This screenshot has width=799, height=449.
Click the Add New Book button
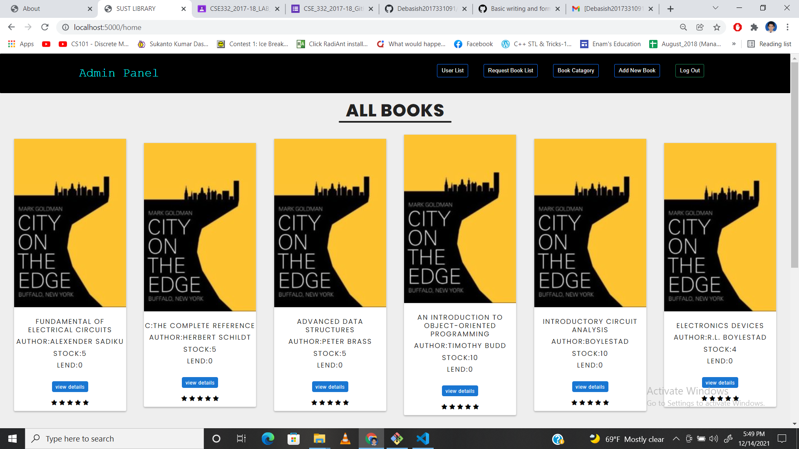click(637, 70)
